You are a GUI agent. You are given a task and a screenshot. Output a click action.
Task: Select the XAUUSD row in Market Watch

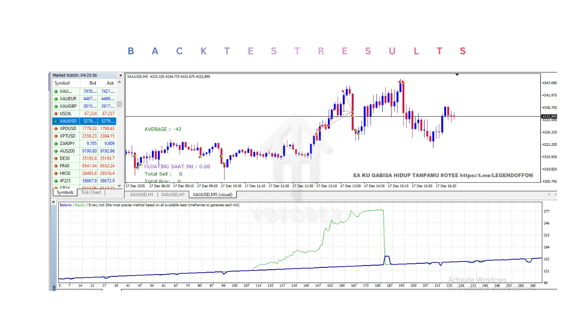pyautogui.click(x=84, y=121)
